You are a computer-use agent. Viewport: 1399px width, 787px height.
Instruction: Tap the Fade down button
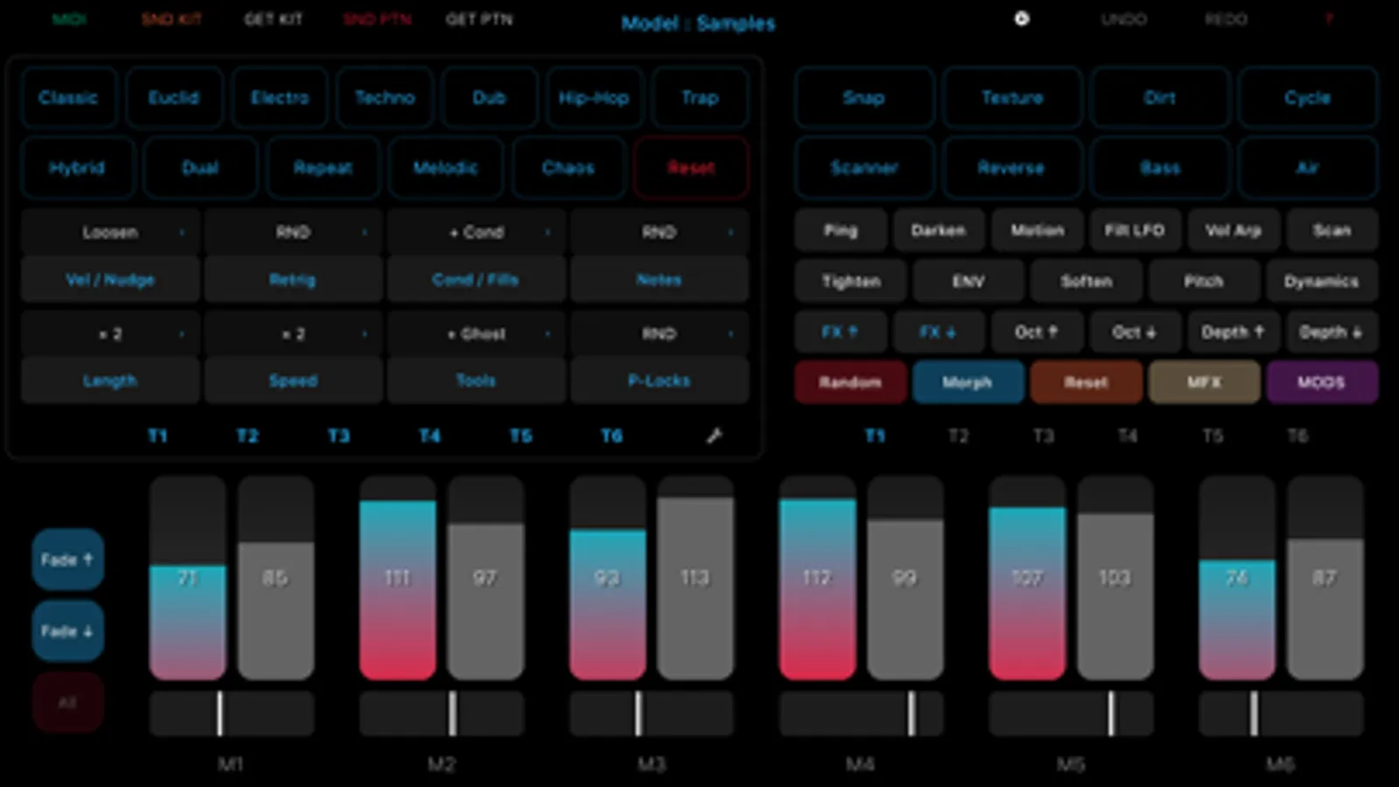(67, 630)
